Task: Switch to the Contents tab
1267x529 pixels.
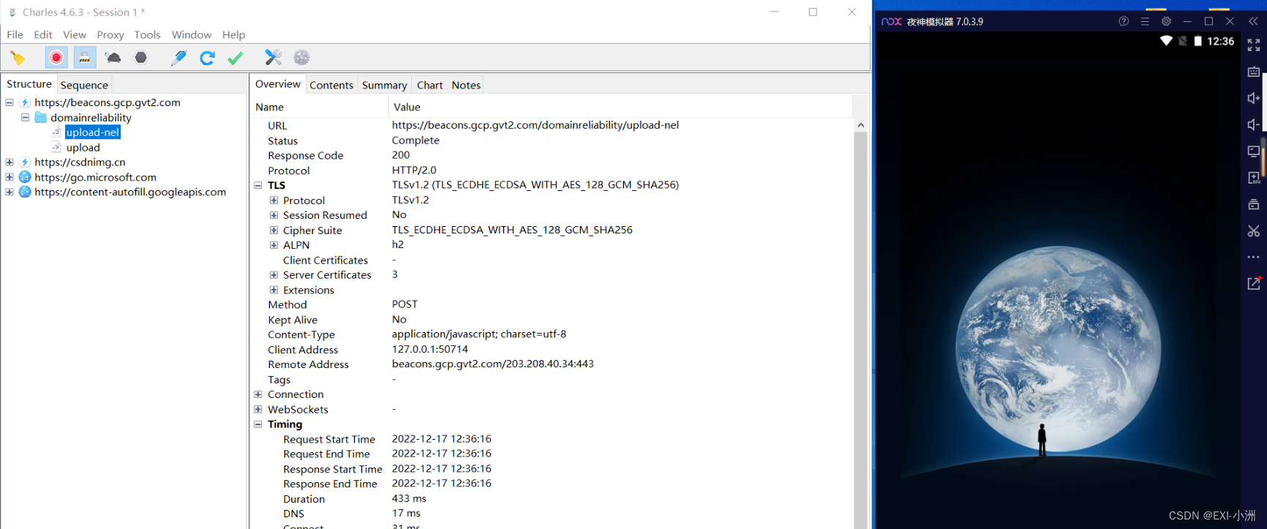Action: 331,85
